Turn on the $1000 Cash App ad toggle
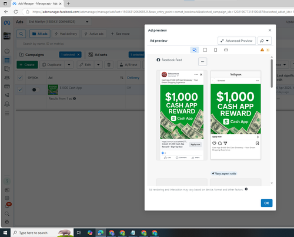294x237 pixels. pos(35,90)
